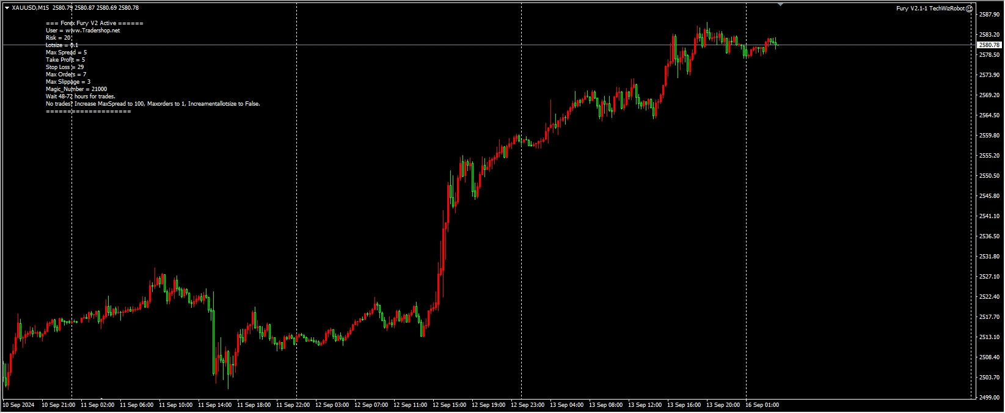Viewport: 1005px width, 413px height.
Task: Click the XAUUSD,M15 symbol title text
Action: tap(31, 8)
